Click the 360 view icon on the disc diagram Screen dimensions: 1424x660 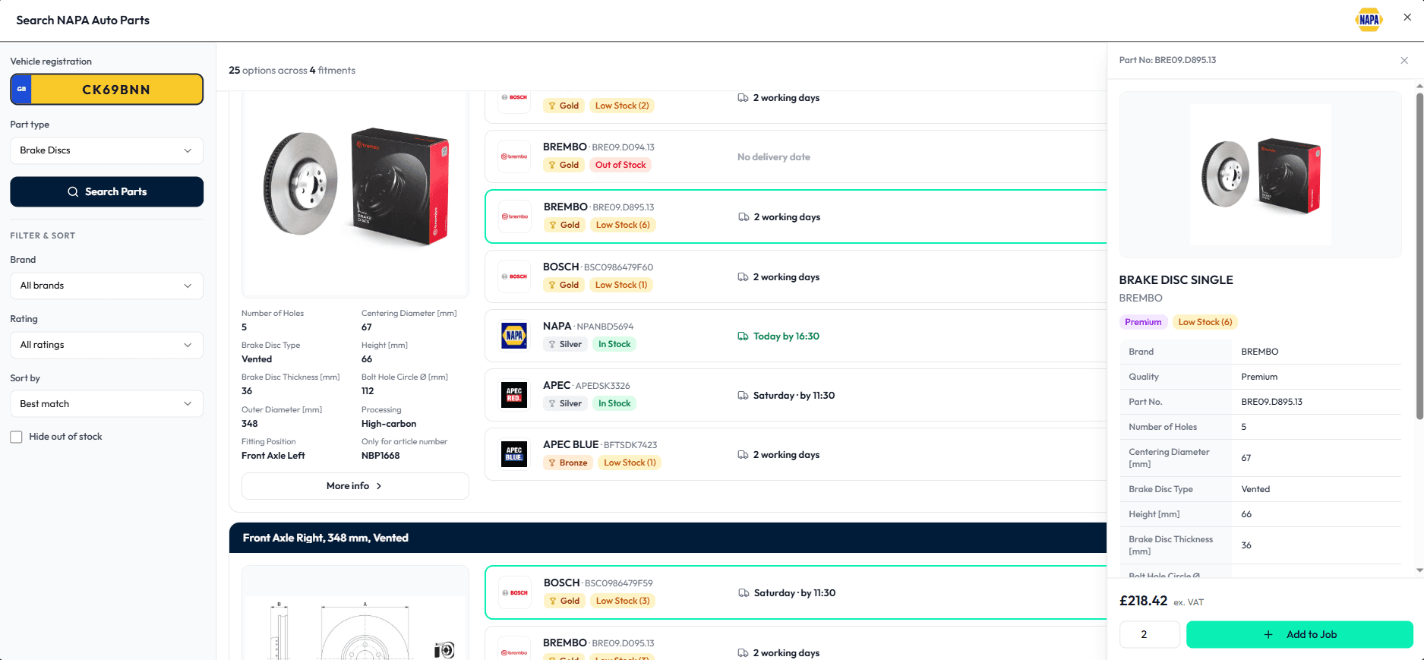click(x=444, y=649)
